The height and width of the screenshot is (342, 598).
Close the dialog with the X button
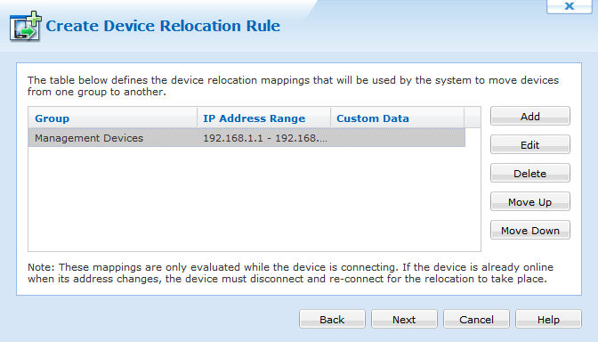point(569,6)
